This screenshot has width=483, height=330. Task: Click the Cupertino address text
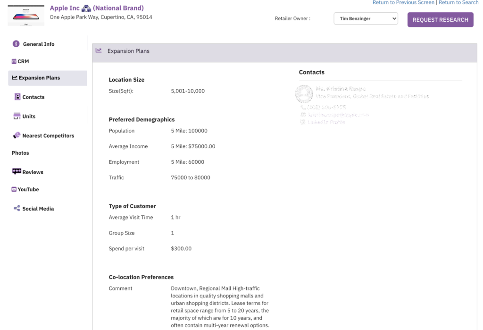[x=101, y=17]
